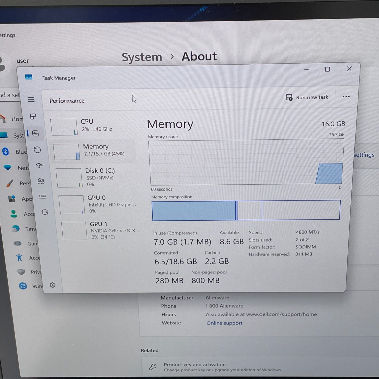Image resolution: width=379 pixels, height=379 pixels.
Task: Open the Details list page icon
Action: pyautogui.click(x=43, y=197)
